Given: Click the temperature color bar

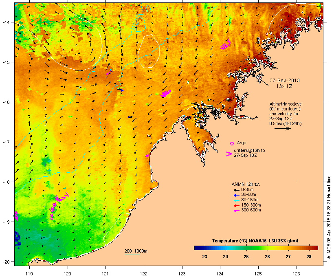Looking at the screenshot, I should coord(256,248).
